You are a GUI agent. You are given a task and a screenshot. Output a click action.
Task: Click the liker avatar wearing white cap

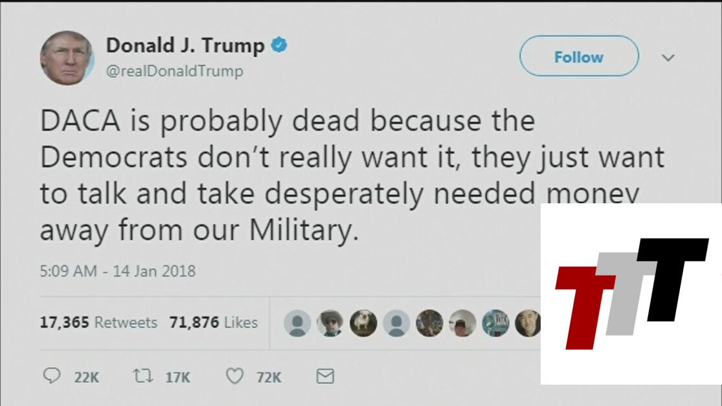(x=462, y=322)
